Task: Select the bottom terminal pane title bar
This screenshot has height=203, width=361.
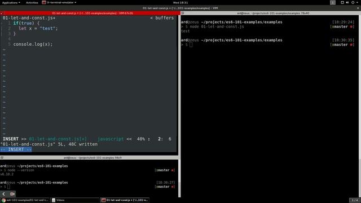Action: (89, 158)
